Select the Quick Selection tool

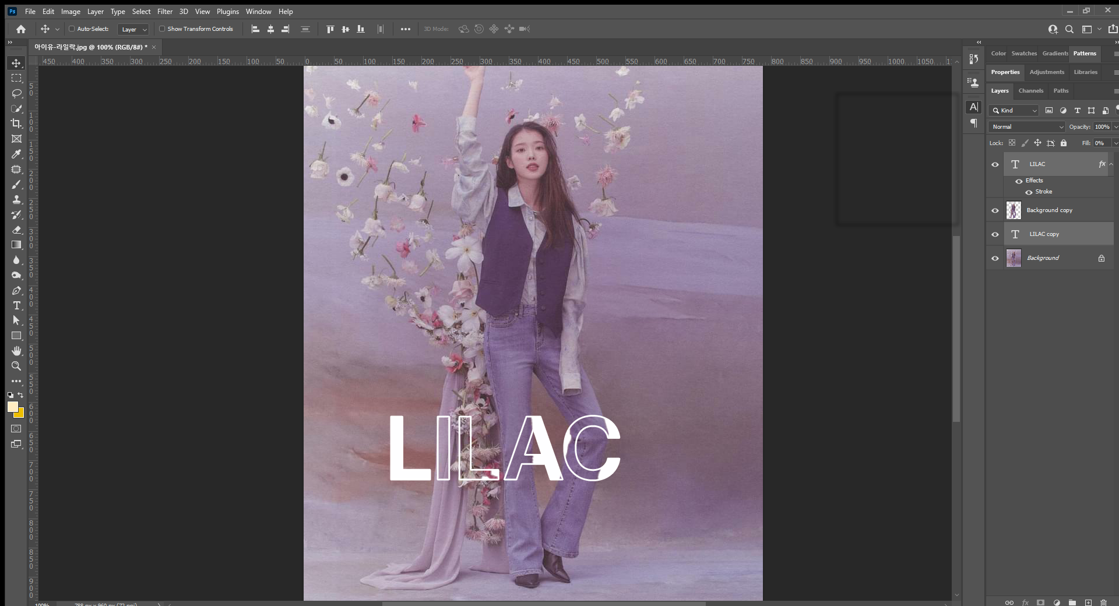tap(16, 108)
